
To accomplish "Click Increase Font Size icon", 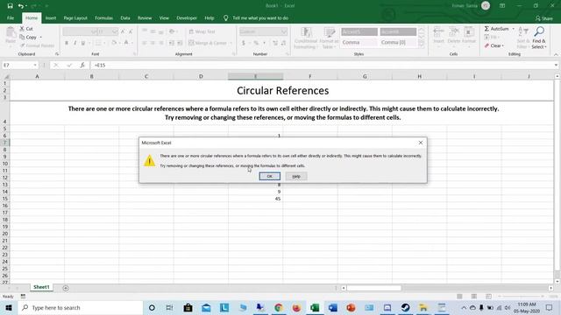I will tap(123, 31).
